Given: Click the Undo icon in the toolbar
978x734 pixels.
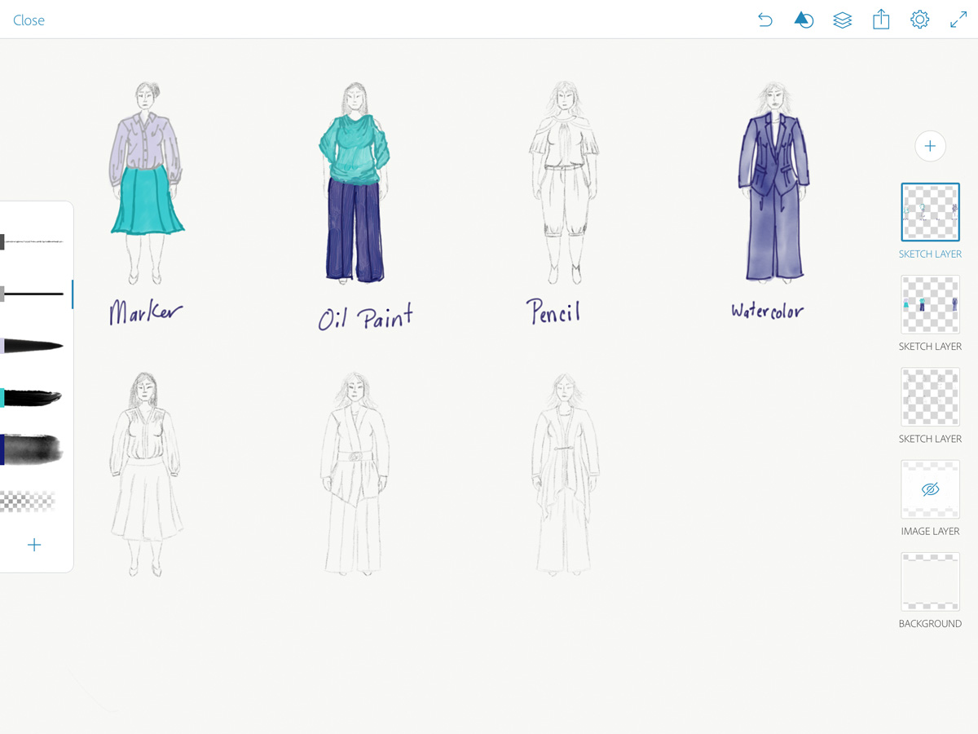Looking at the screenshot, I should (x=764, y=20).
